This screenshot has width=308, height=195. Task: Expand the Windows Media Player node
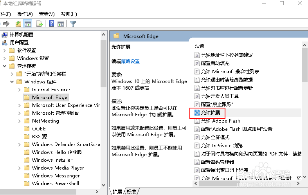[x=20, y=168]
